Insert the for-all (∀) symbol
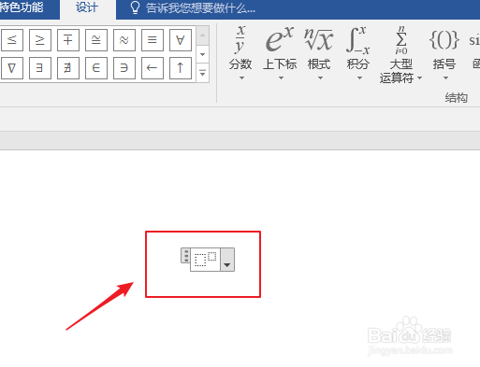The image size is (480, 367). click(181, 40)
